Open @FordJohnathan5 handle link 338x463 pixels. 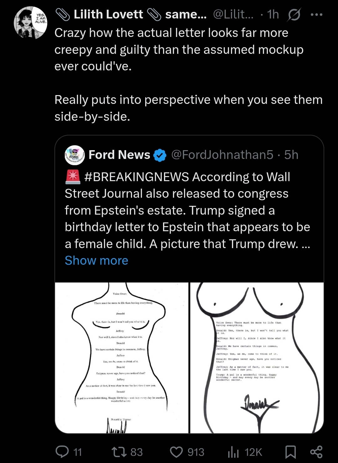223,155
